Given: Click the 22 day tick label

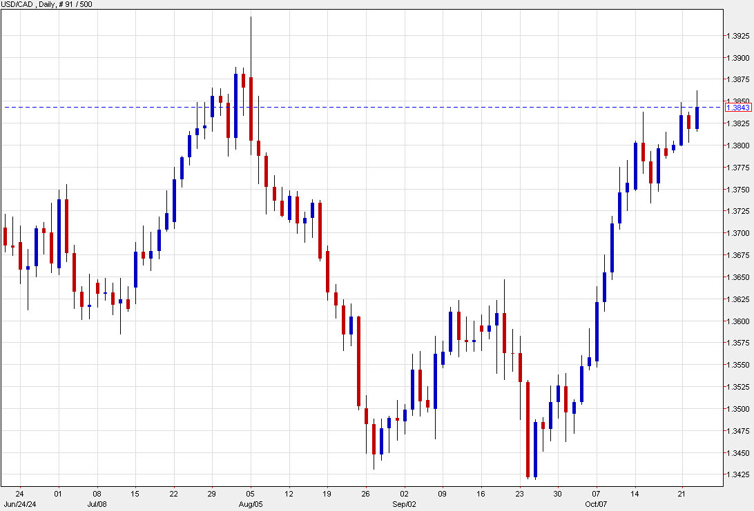Looking at the screenshot, I should 173,494.
